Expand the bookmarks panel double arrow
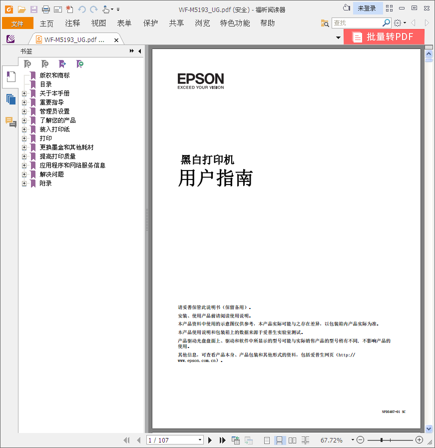The width and height of the screenshot is (435, 448). pos(131,51)
